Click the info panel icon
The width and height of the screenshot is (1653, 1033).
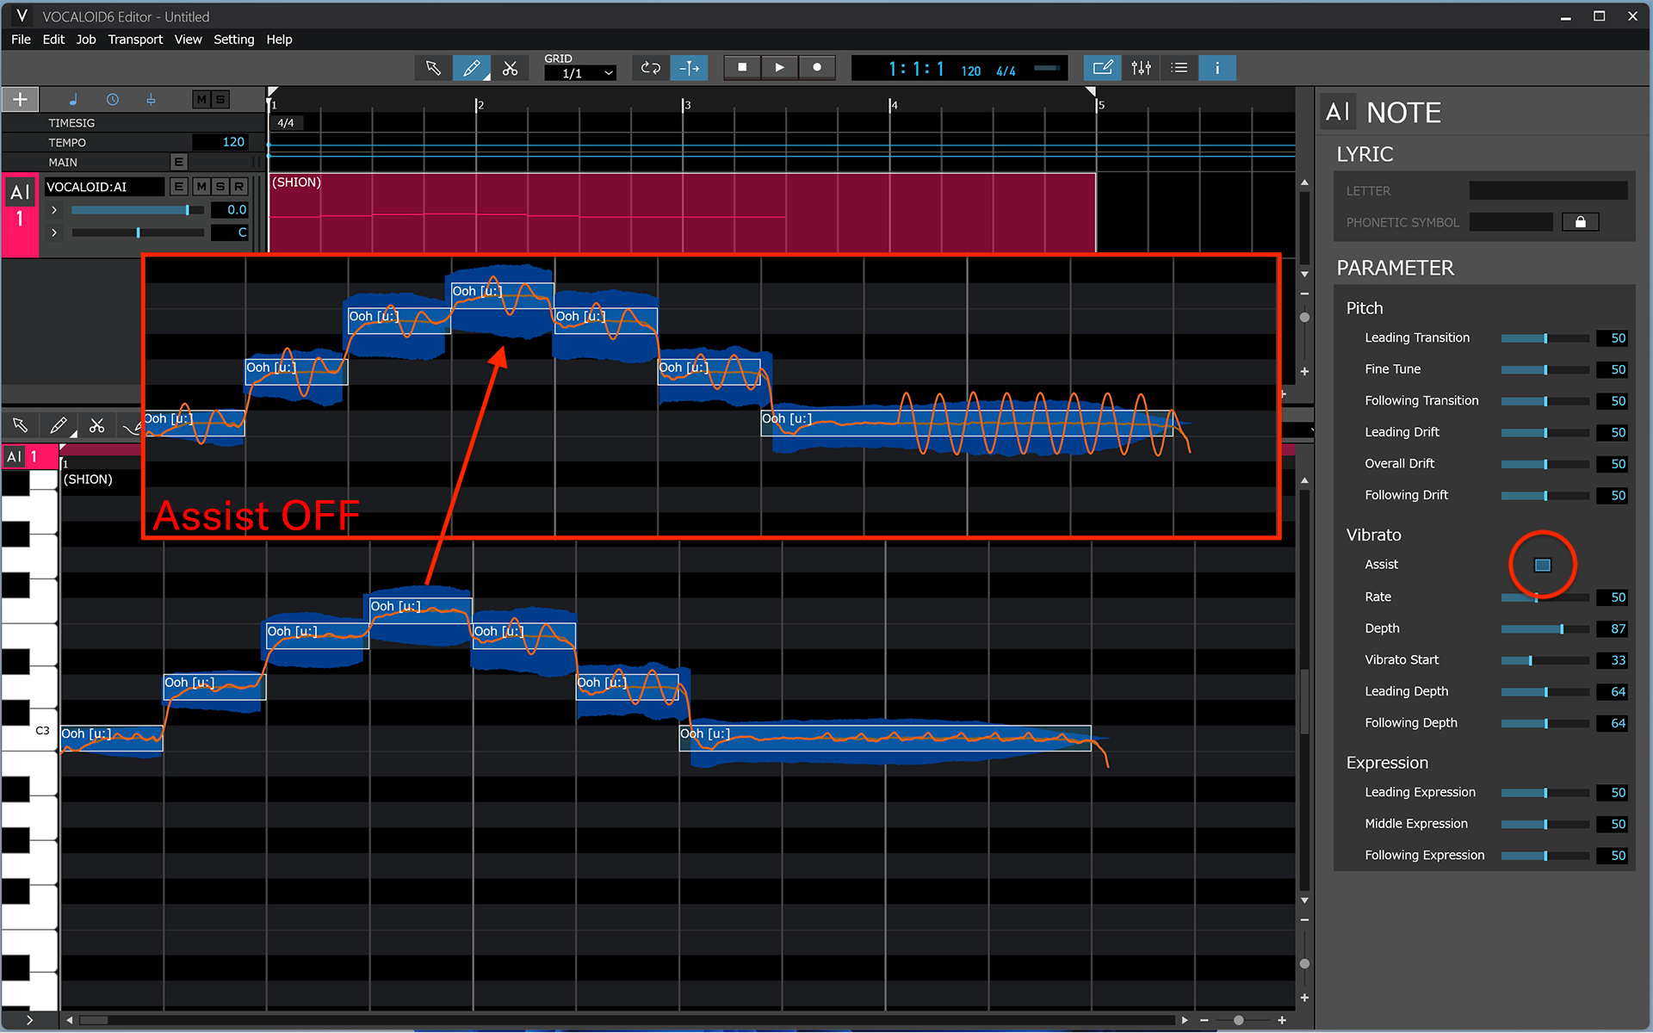pos(1217,67)
